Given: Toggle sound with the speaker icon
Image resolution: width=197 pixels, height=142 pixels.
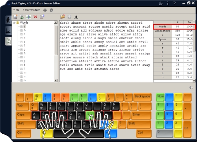Looking at the screenshot, I should click(191, 88).
